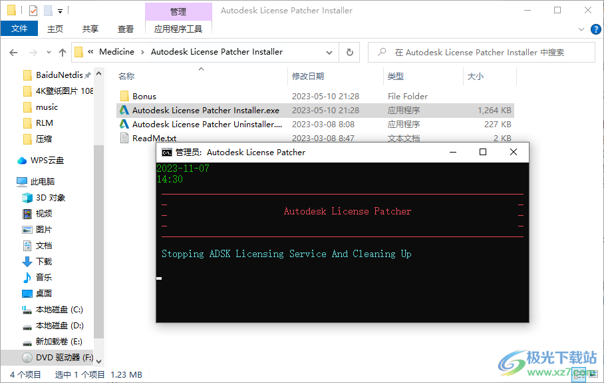Open 3D 对象 in navigation pane

pyautogui.click(x=51, y=198)
